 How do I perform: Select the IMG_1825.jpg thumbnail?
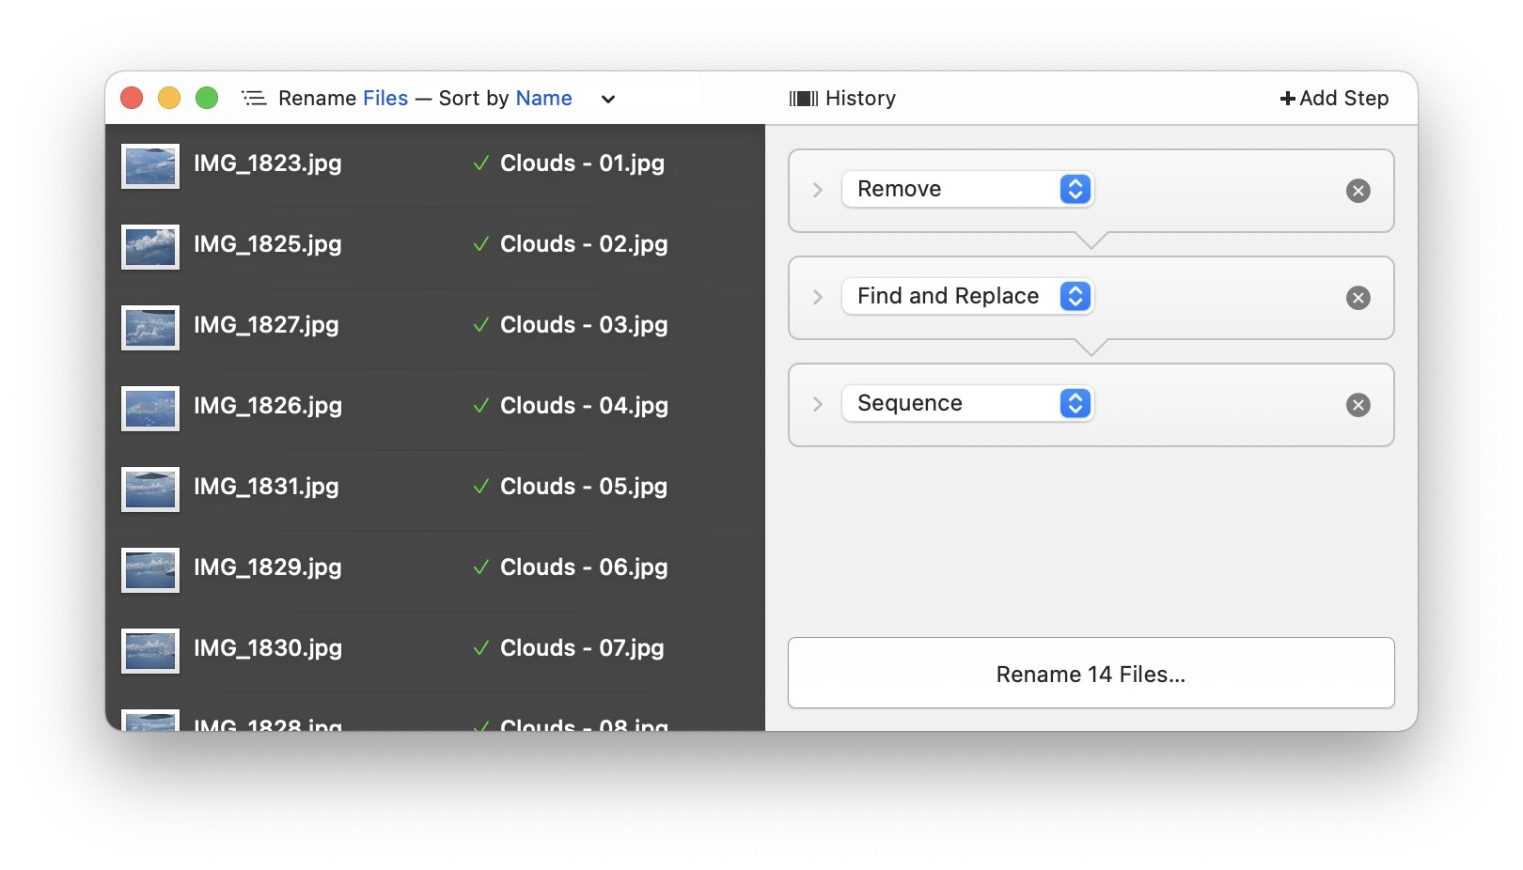150,247
